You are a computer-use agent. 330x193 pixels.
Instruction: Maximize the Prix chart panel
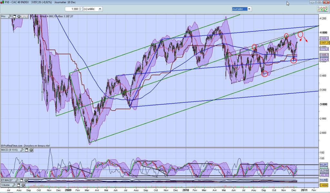coord(15,16)
